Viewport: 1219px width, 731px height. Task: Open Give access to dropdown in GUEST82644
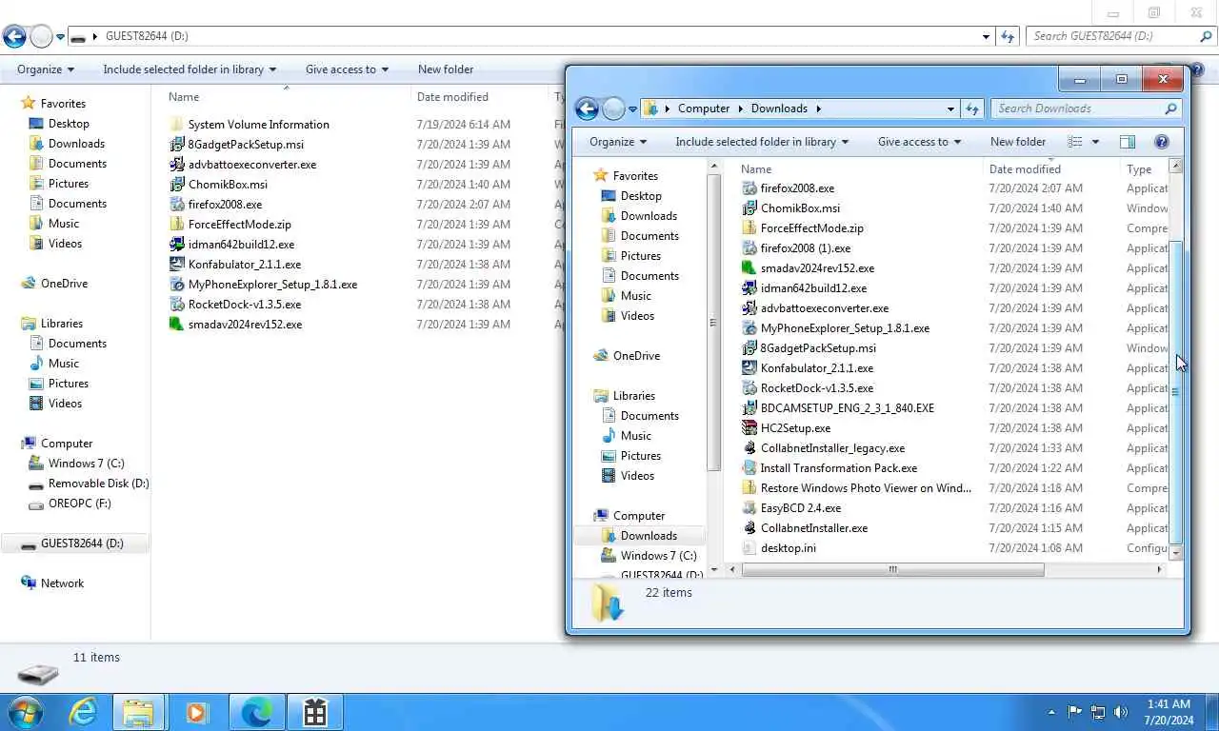[347, 69]
